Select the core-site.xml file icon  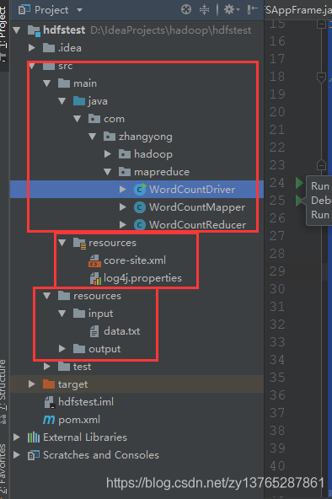coord(94,260)
